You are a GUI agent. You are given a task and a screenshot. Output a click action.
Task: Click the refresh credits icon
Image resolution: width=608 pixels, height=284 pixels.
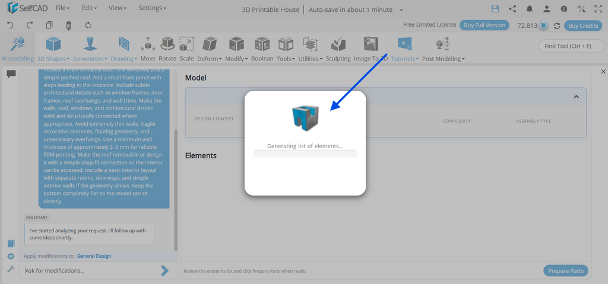pos(557,25)
